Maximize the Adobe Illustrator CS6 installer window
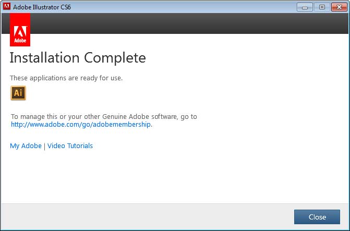The width and height of the screenshot is (350, 231). [x=322, y=7]
